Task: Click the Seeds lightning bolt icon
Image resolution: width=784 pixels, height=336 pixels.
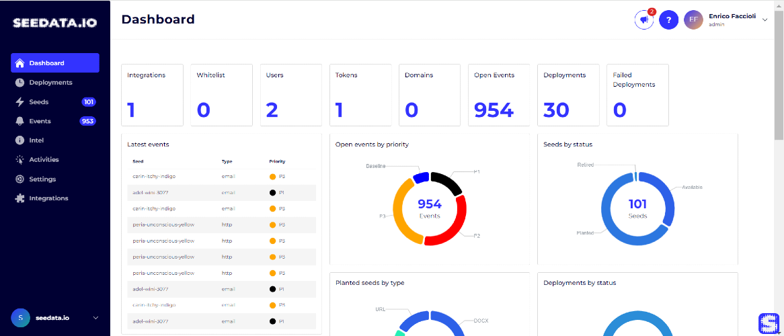Action: (x=20, y=102)
